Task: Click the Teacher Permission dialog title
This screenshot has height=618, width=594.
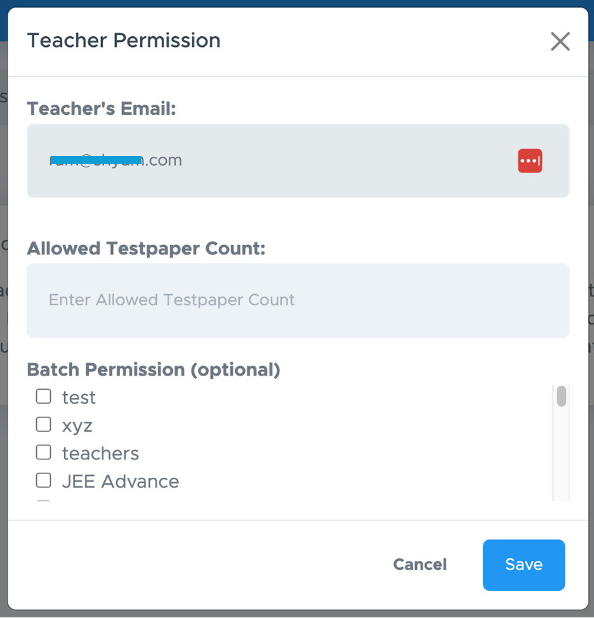Action: (x=123, y=40)
